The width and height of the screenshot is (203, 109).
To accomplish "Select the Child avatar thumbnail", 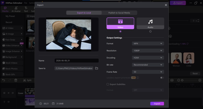I will 189,58.
